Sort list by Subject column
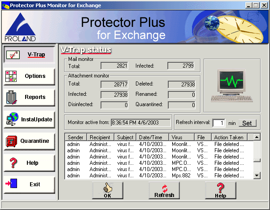Viewport: 270px width, 210px height. point(125,137)
